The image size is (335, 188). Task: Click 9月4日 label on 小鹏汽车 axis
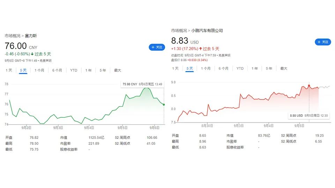click(268, 126)
